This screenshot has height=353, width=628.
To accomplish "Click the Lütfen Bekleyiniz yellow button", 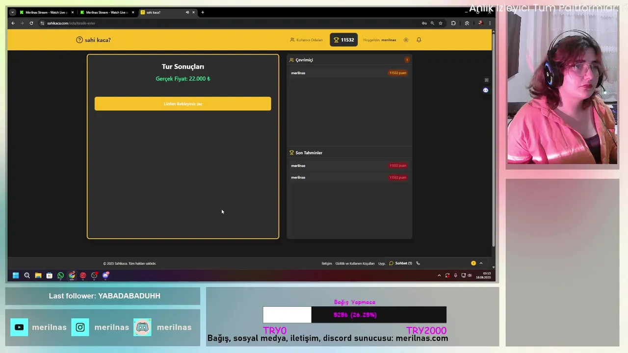I will tap(183, 103).
